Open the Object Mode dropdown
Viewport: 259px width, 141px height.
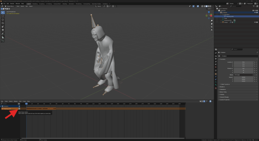10,6
